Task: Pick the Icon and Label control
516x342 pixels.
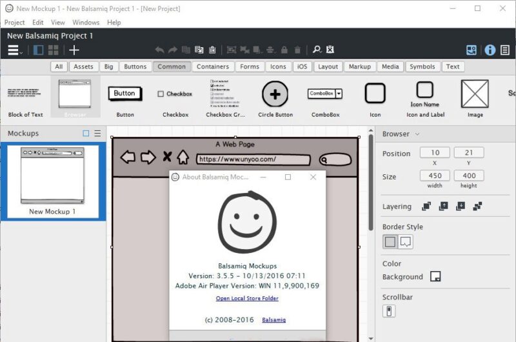Action: click(425, 98)
